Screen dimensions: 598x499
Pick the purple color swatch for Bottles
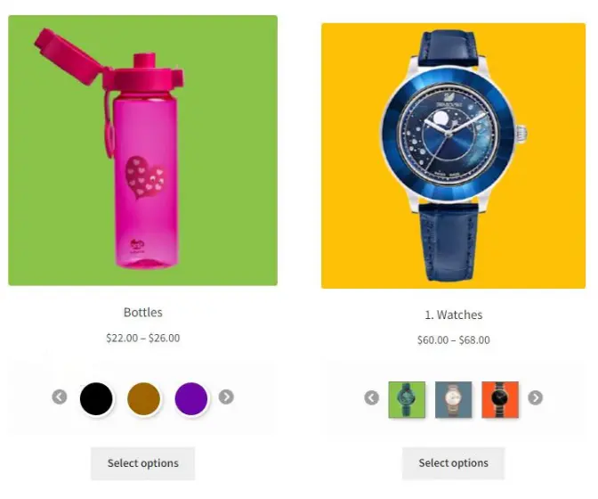[191, 398]
